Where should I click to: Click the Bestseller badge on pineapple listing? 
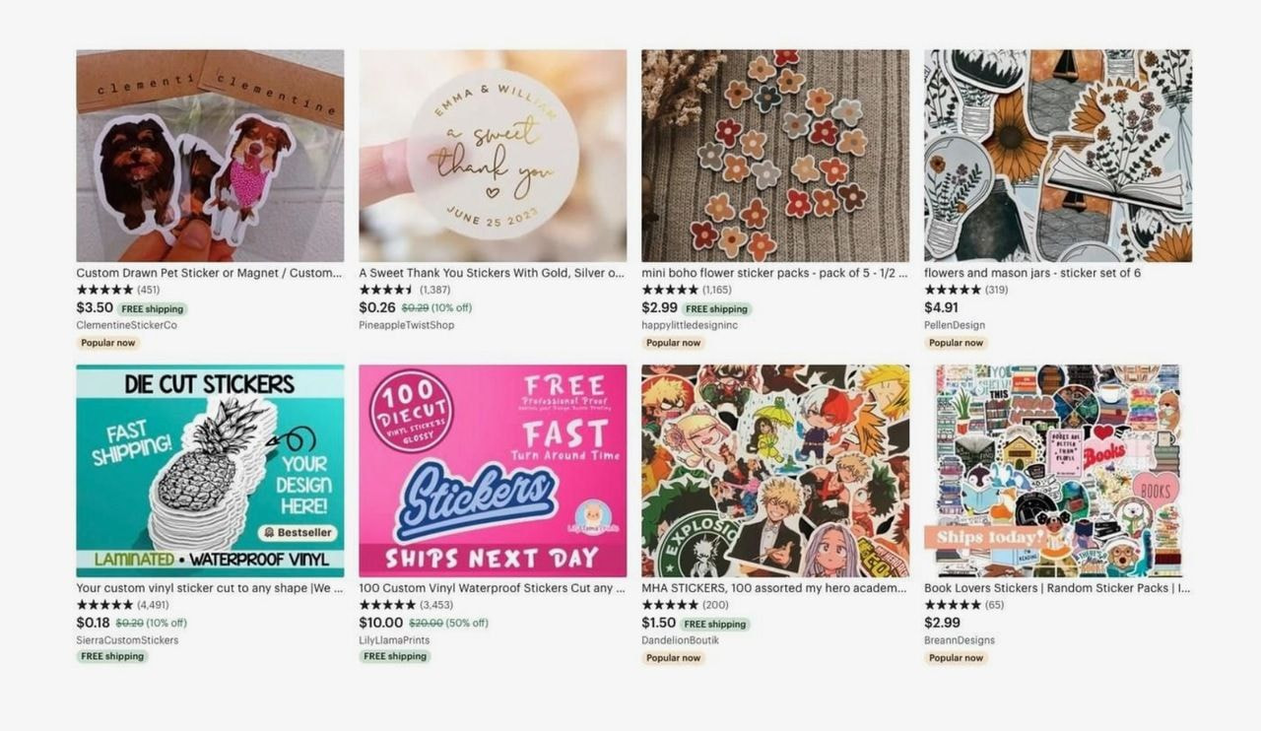[x=298, y=533]
